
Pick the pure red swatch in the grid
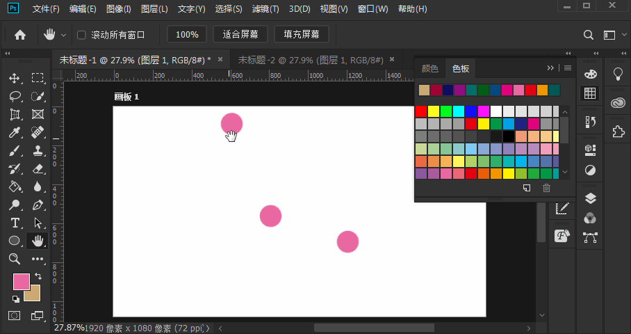point(421,111)
